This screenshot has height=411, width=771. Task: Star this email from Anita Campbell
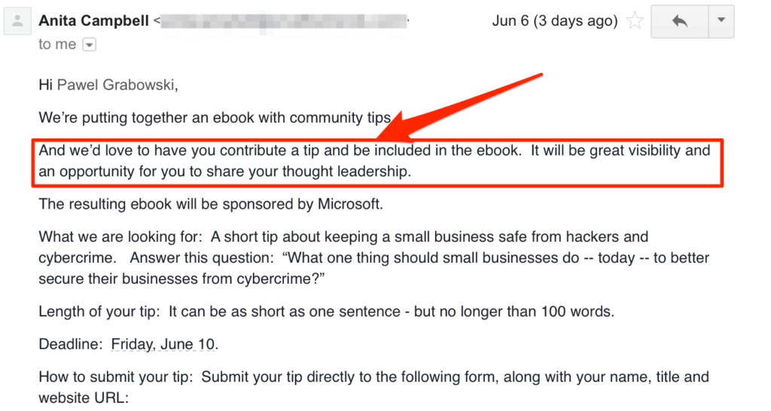point(635,21)
